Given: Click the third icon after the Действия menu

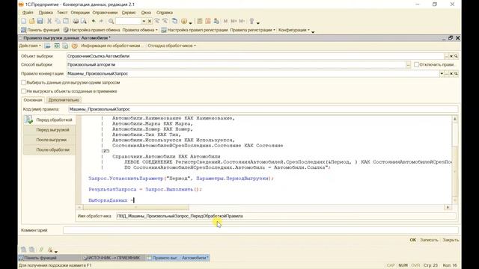Looking at the screenshot, I should [x=65, y=46].
